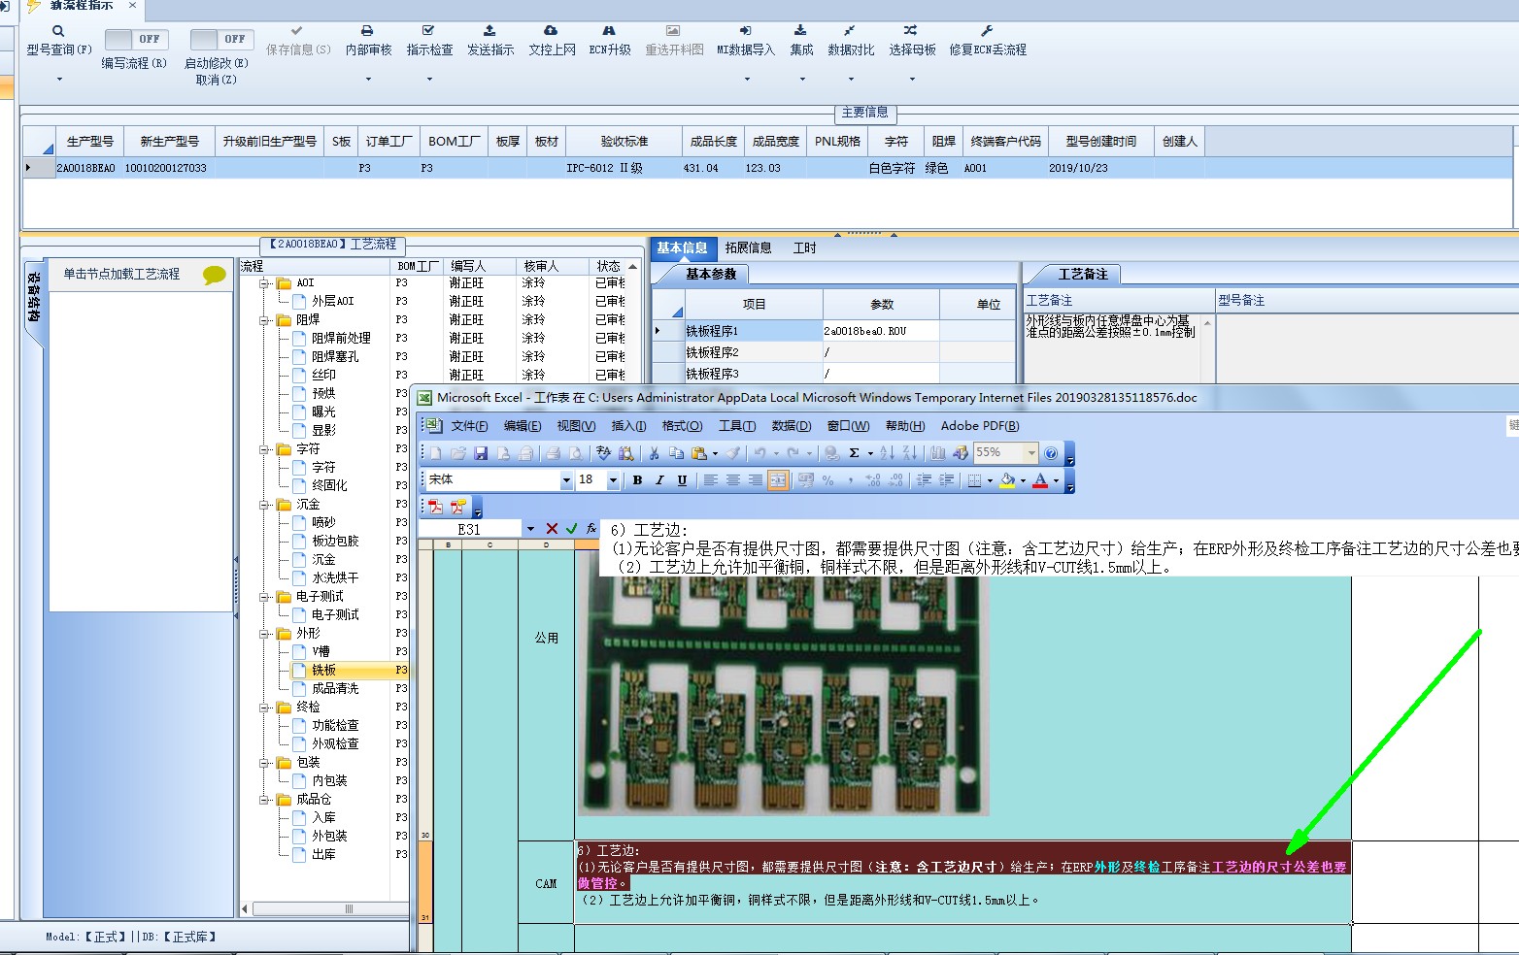Click the yellow fill color bucket
This screenshot has width=1519, height=955.
(x=1007, y=480)
